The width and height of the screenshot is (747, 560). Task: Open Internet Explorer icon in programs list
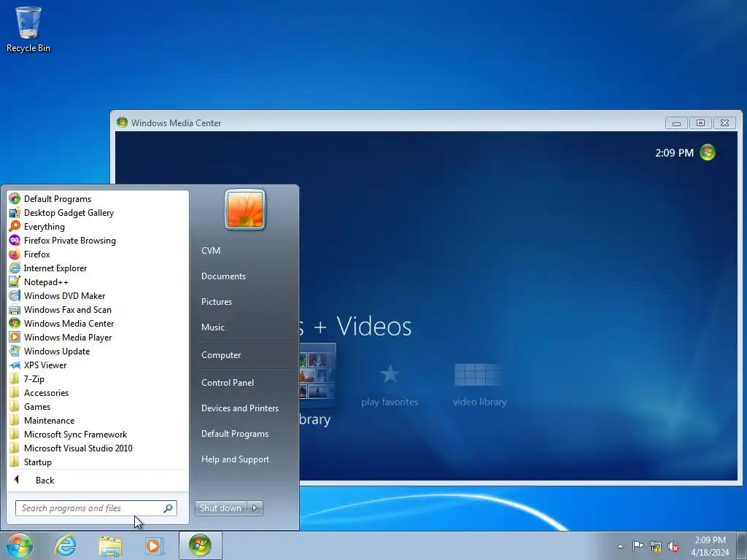[15, 268]
